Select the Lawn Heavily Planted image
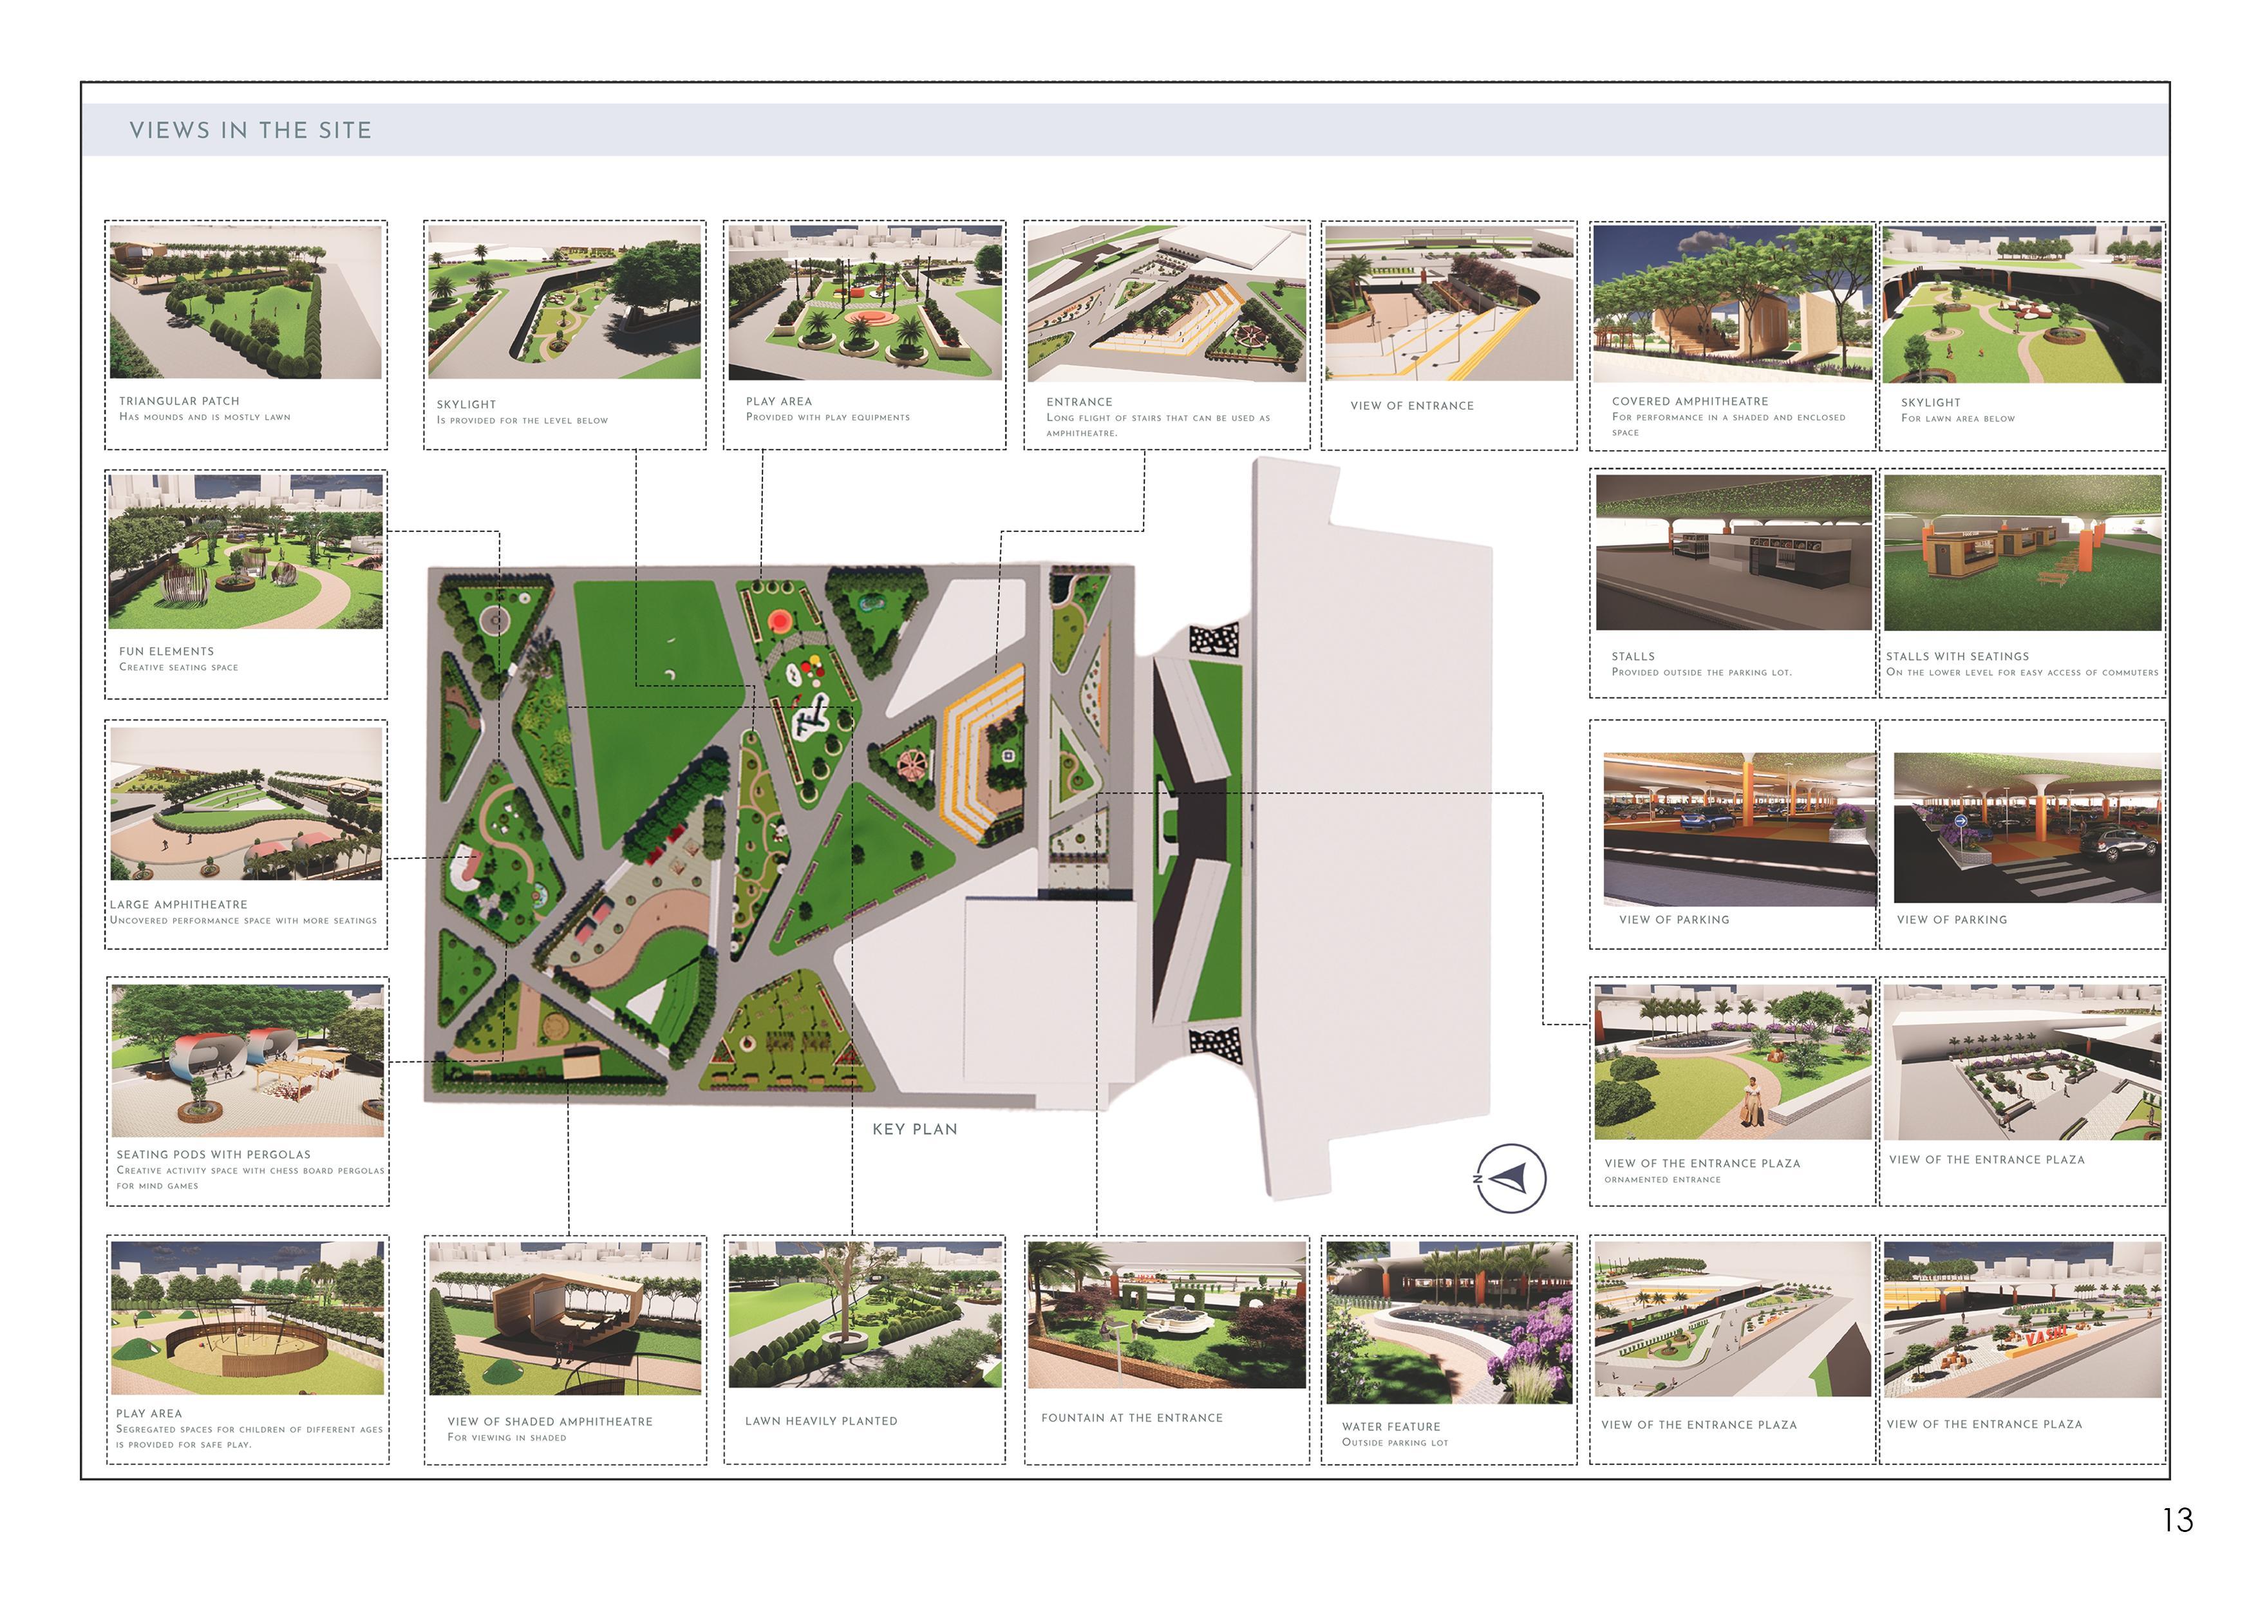 [x=865, y=1315]
